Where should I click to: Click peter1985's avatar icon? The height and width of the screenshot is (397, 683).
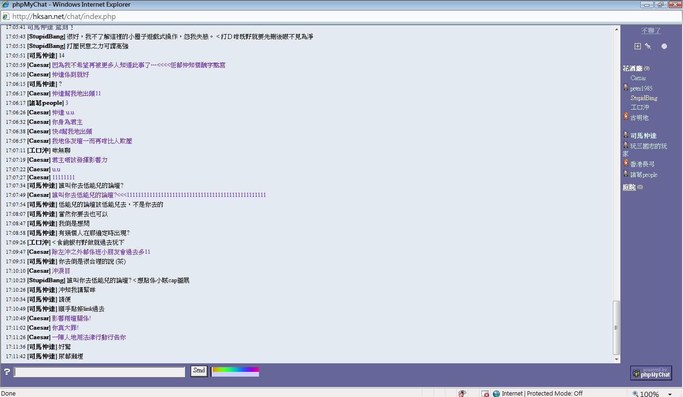pos(626,88)
